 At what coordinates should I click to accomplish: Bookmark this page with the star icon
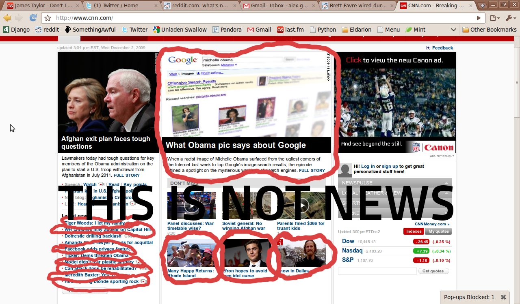(48, 18)
